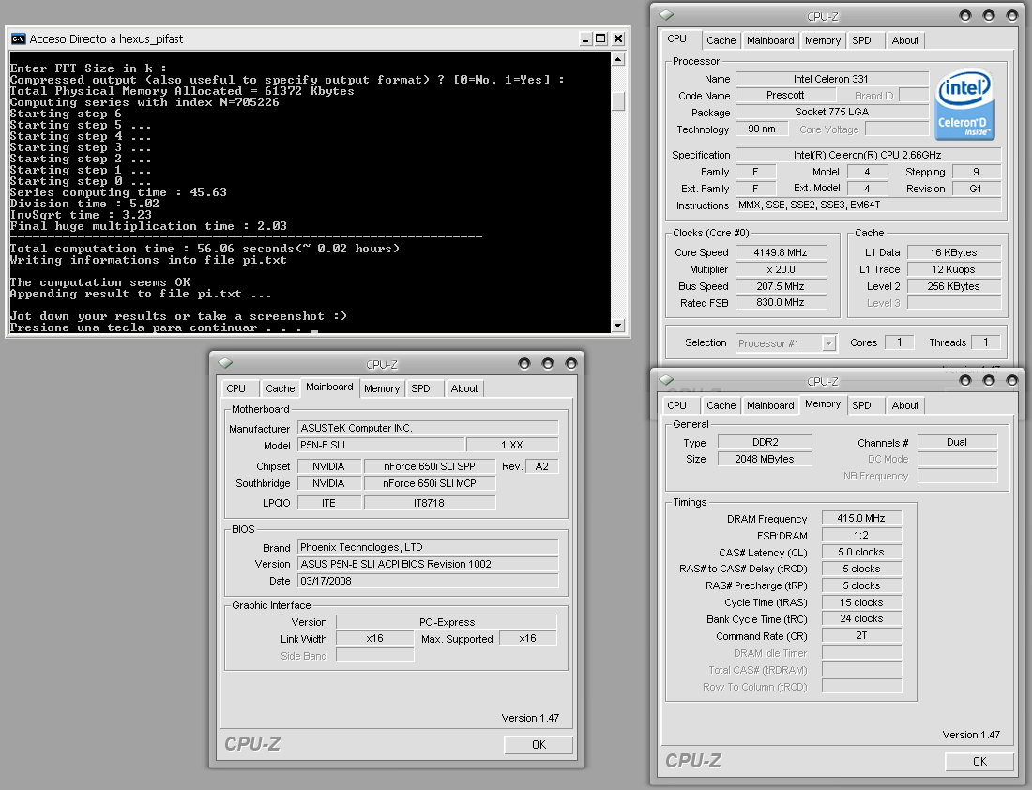Click the Prescott code name field
The width and height of the screenshot is (1032, 790).
tap(785, 96)
